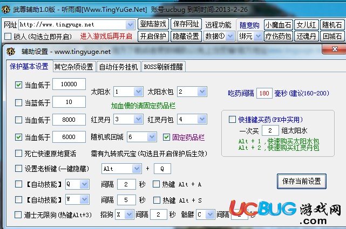Image resolution: width=346 pixels, height=229 pixels.
Task: Click the 8000 HP threshold field
Action: coord(69,120)
